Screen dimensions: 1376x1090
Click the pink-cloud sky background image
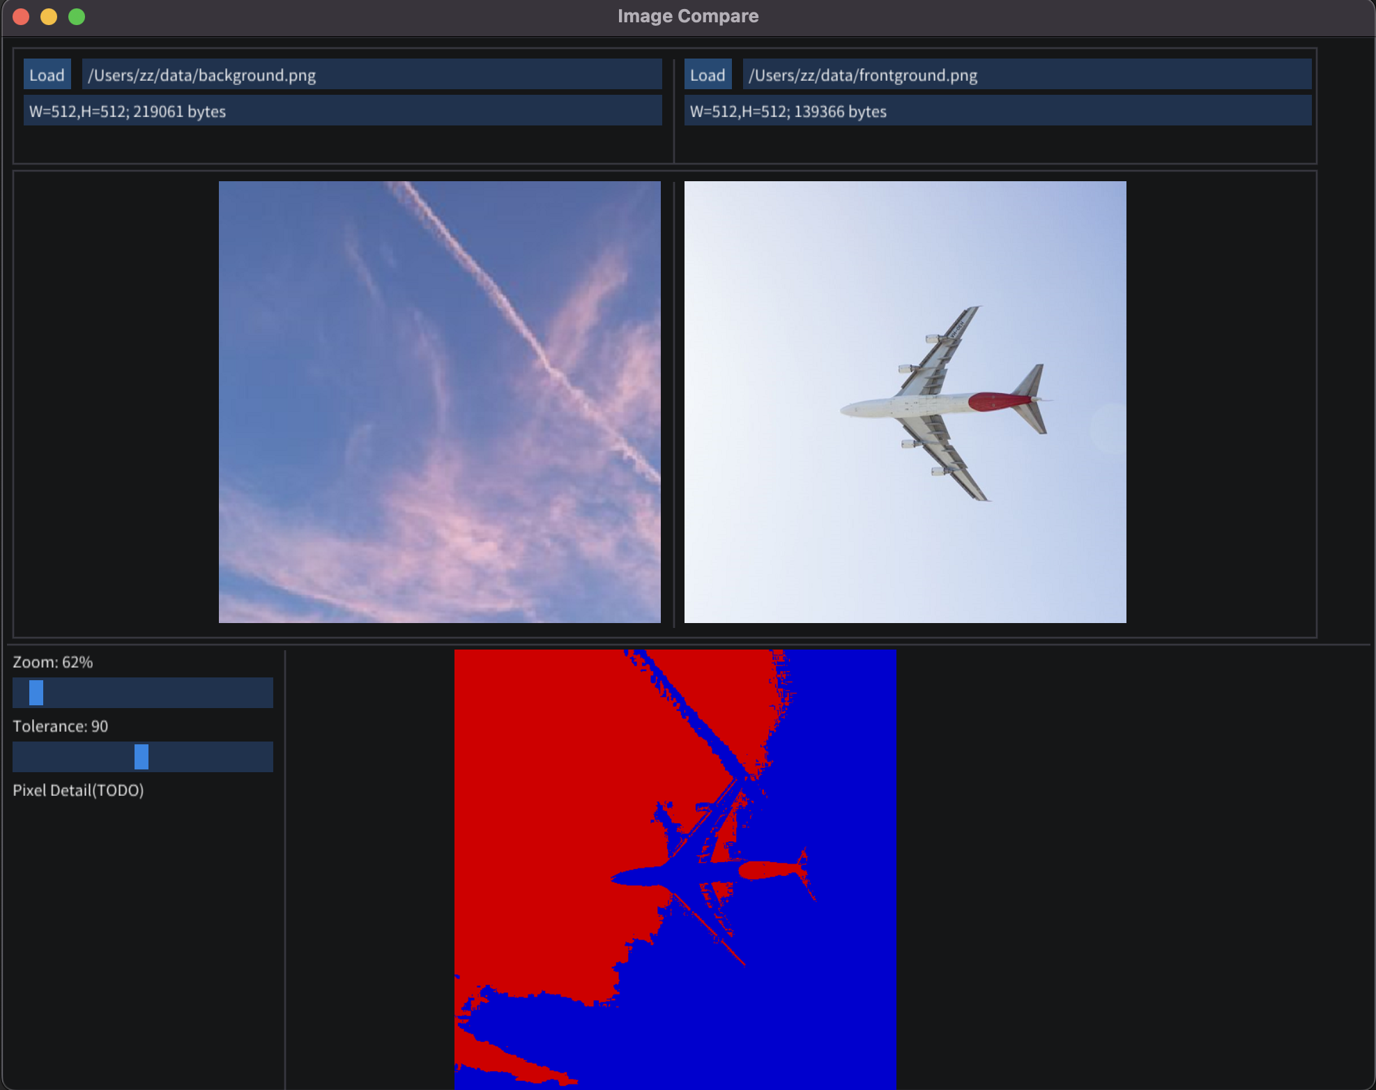coord(439,402)
